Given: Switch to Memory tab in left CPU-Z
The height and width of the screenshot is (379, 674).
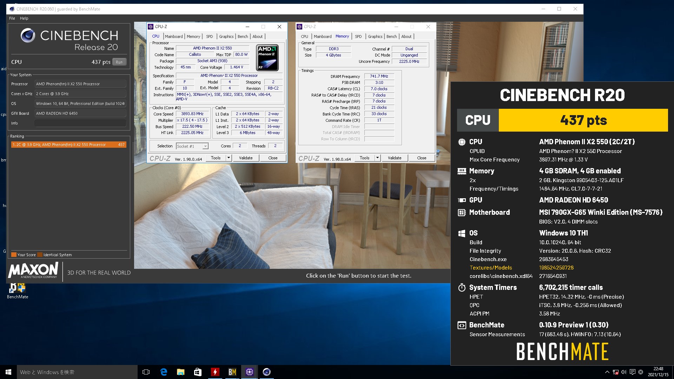Looking at the screenshot, I should point(193,36).
